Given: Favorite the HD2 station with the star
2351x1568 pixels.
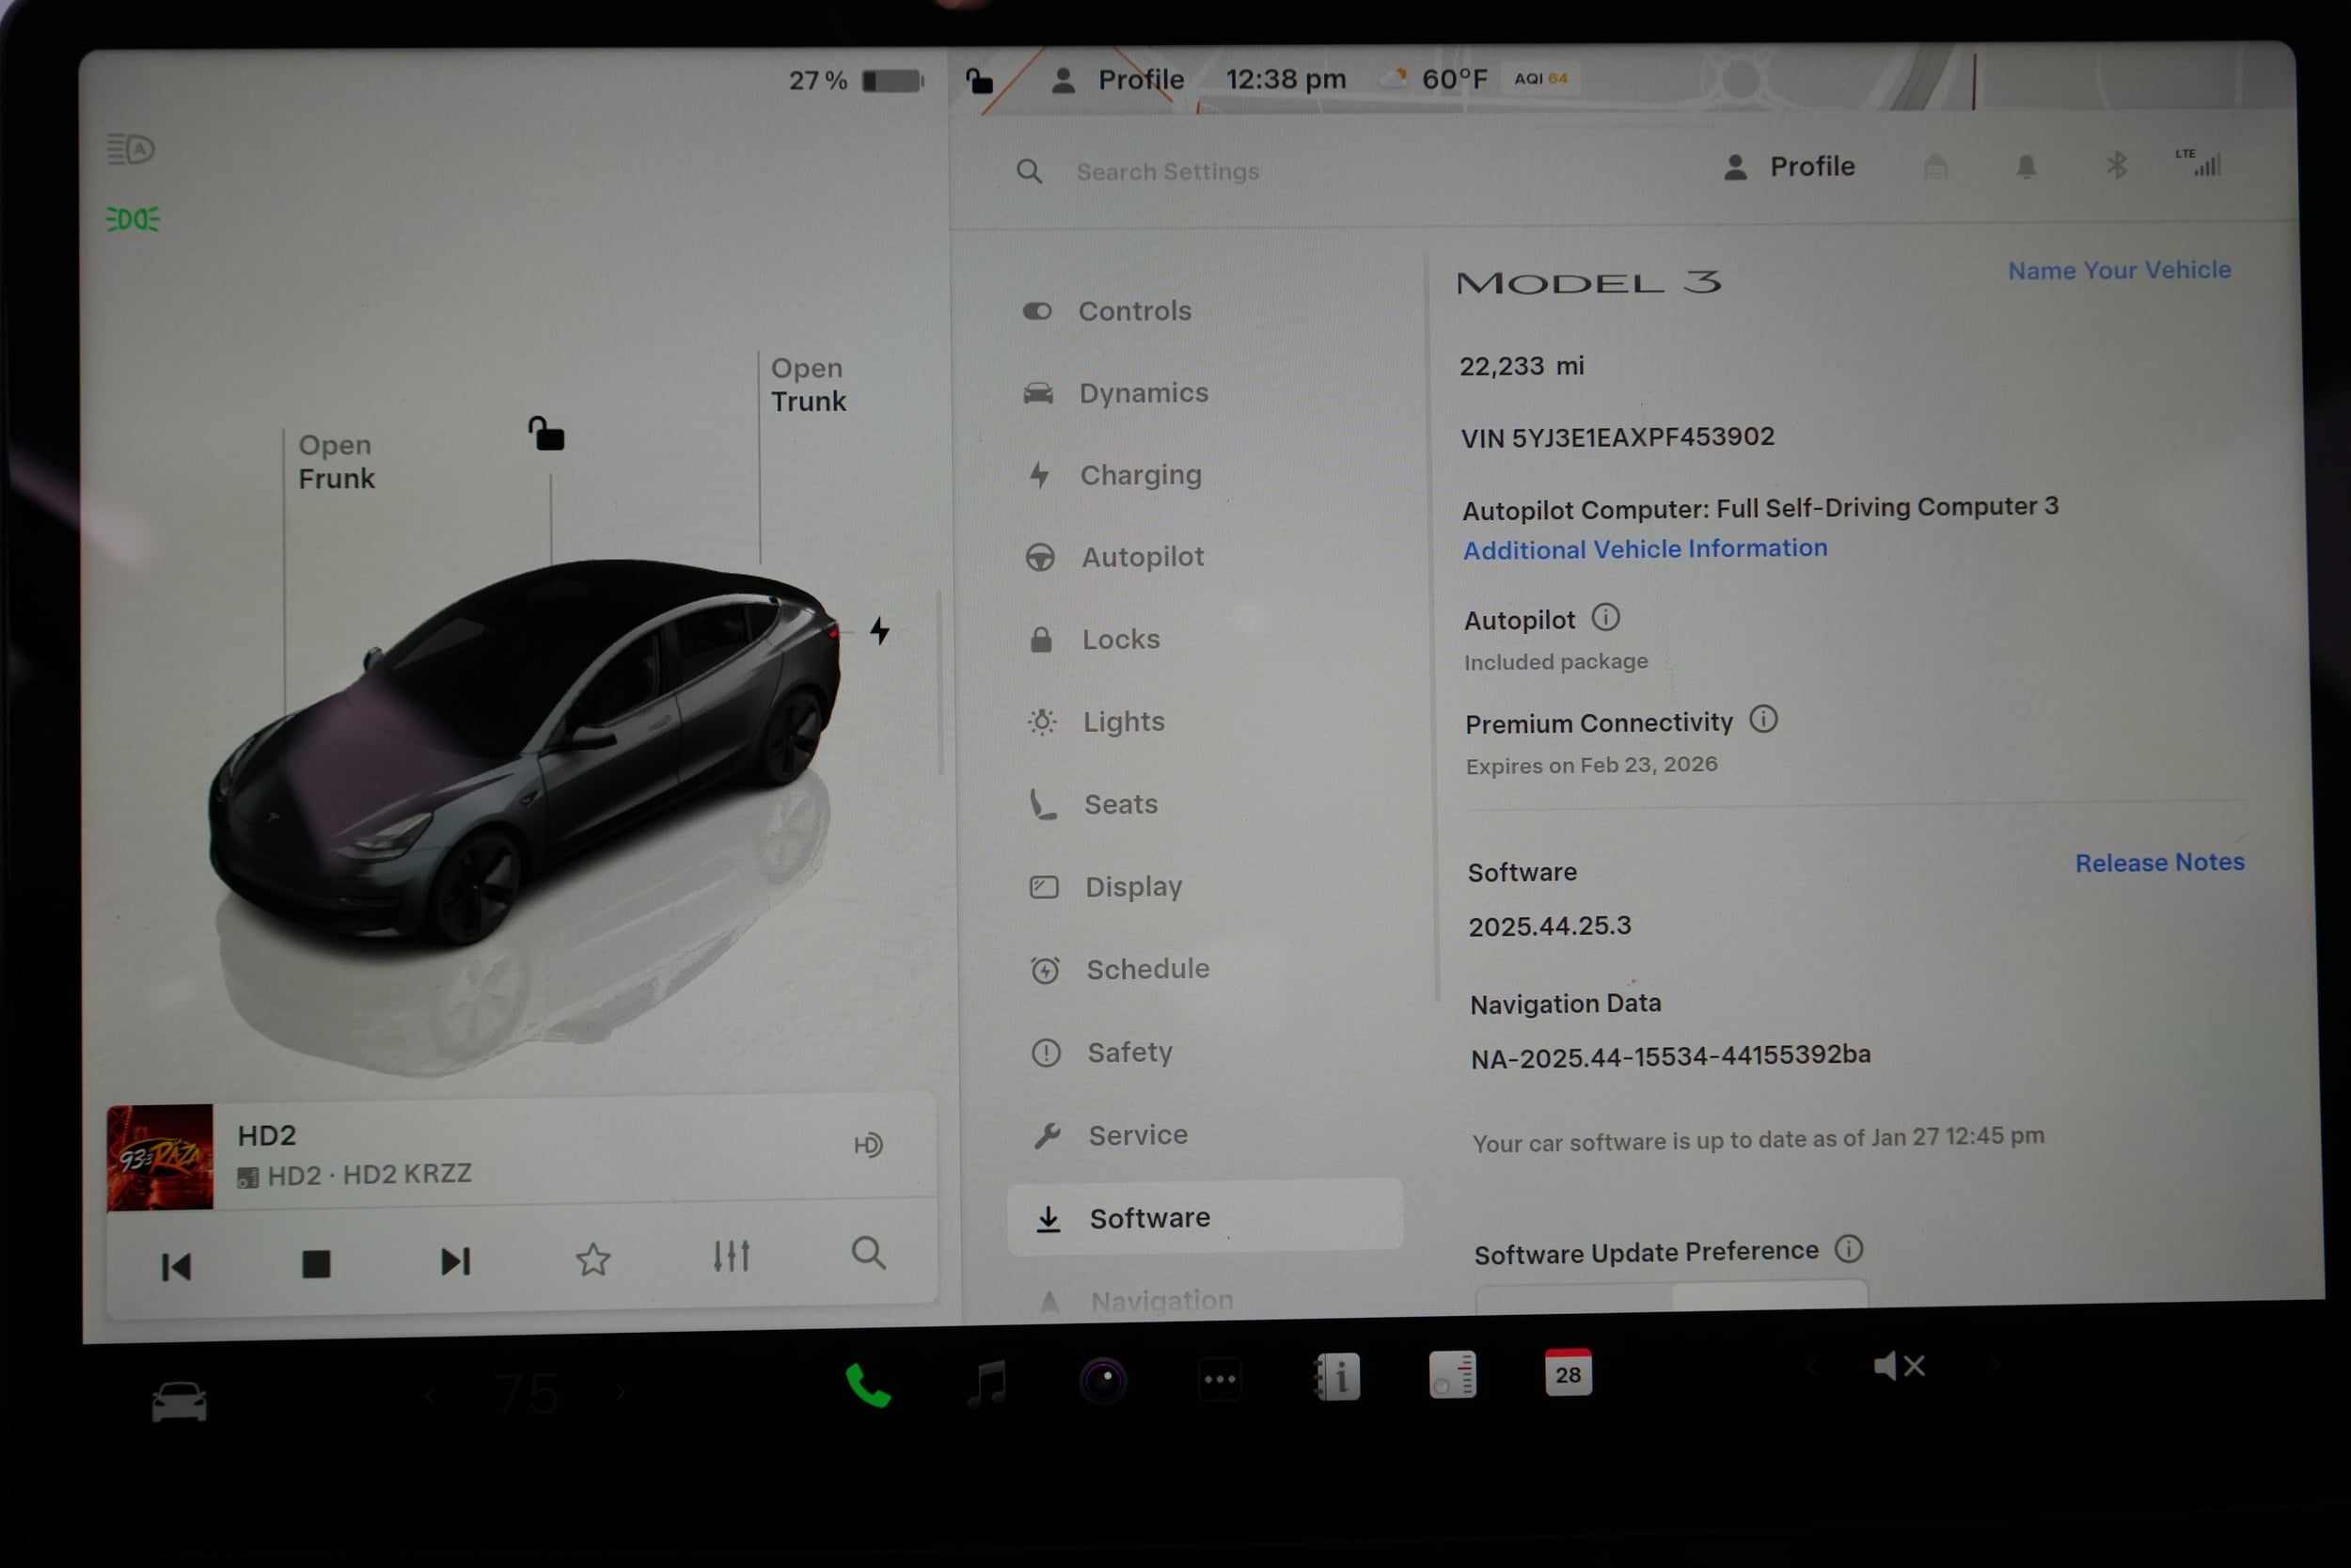Looking at the screenshot, I should point(593,1259).
